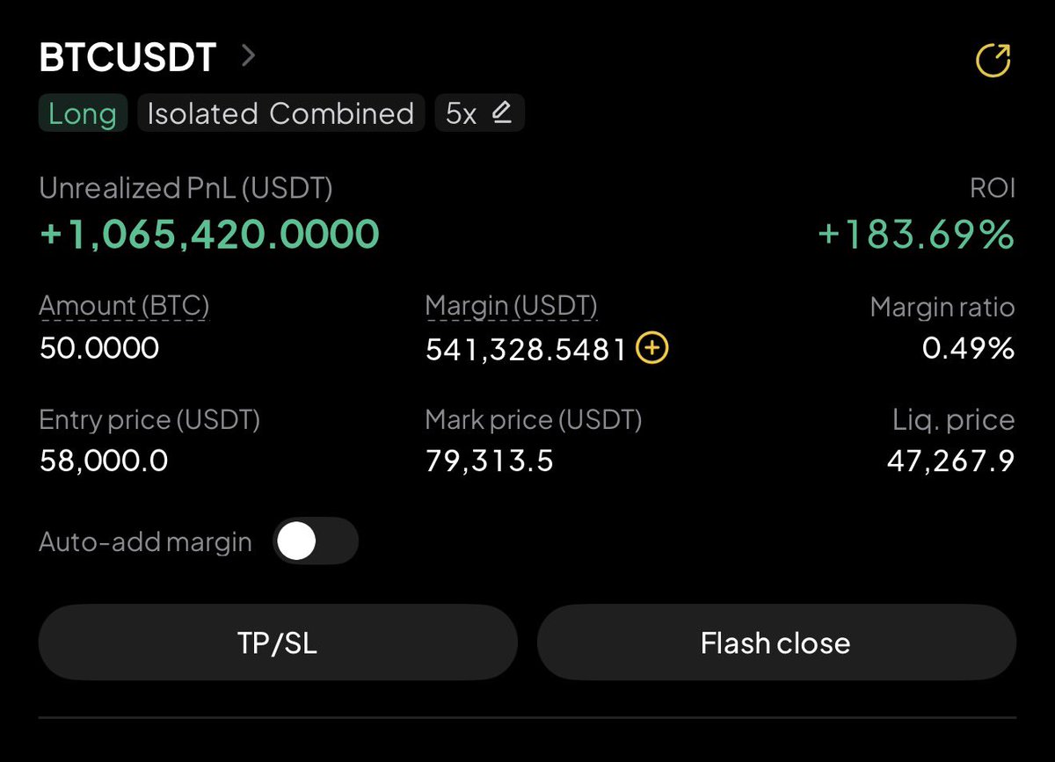
Task: Click the Flash close button
Action: (x=776, y=642)
